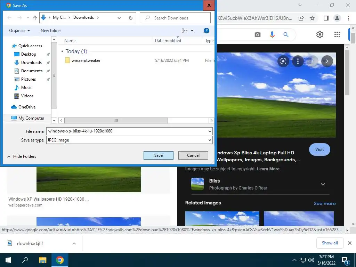
Task: Expand options for download.jfif
Action: pos(74,243)
